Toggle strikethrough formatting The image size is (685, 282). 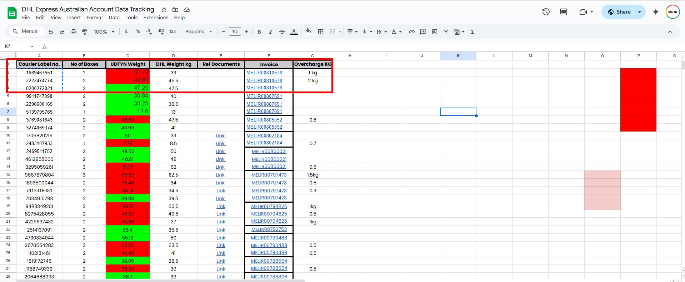(282, 32)
